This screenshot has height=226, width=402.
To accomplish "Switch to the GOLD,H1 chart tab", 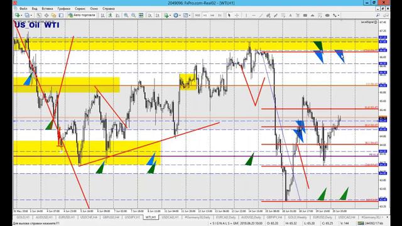I will [x=23, y=217].
